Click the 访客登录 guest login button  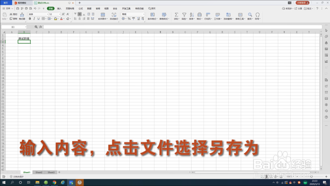point(302,3)
